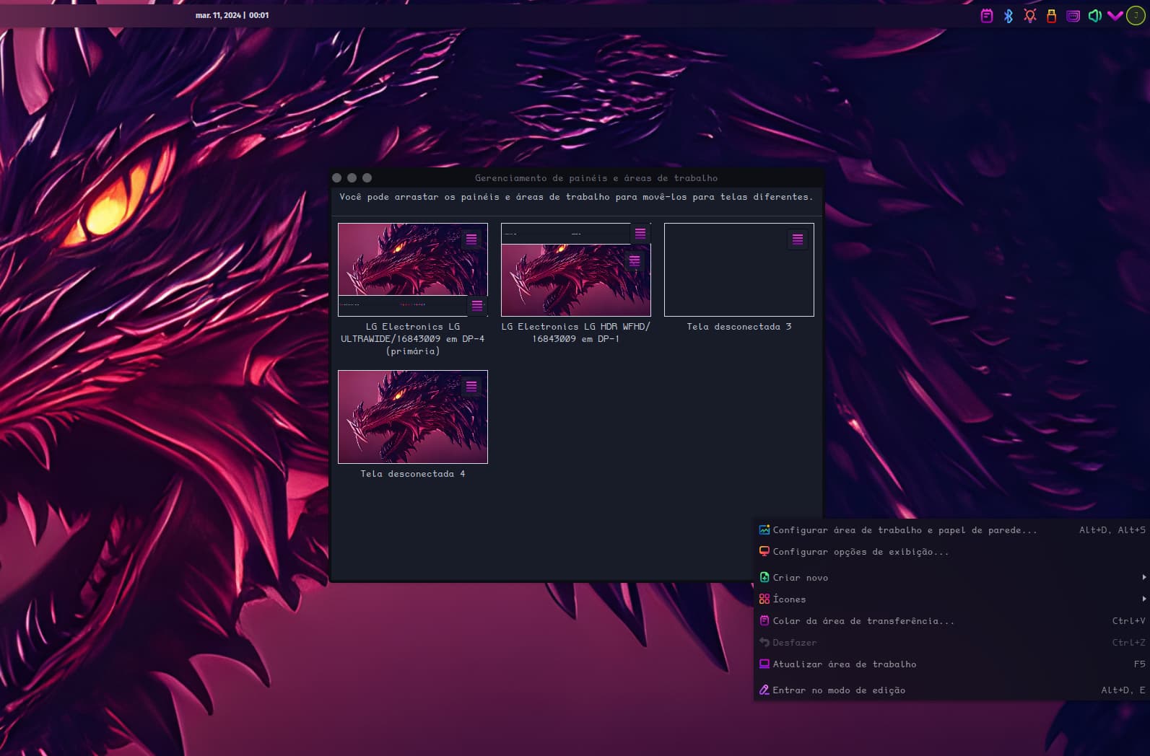The width and height of the screenshot is (1150, 756).
Task: Click the third window control dot in the title bar
Action: (367, 178)
